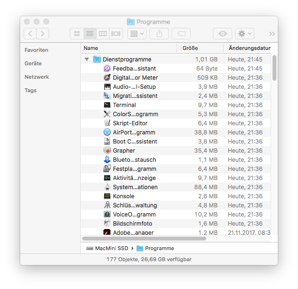The height and width of the screenshot is (289, 298).
Task: Switch to column view
Action: (103, 34)
